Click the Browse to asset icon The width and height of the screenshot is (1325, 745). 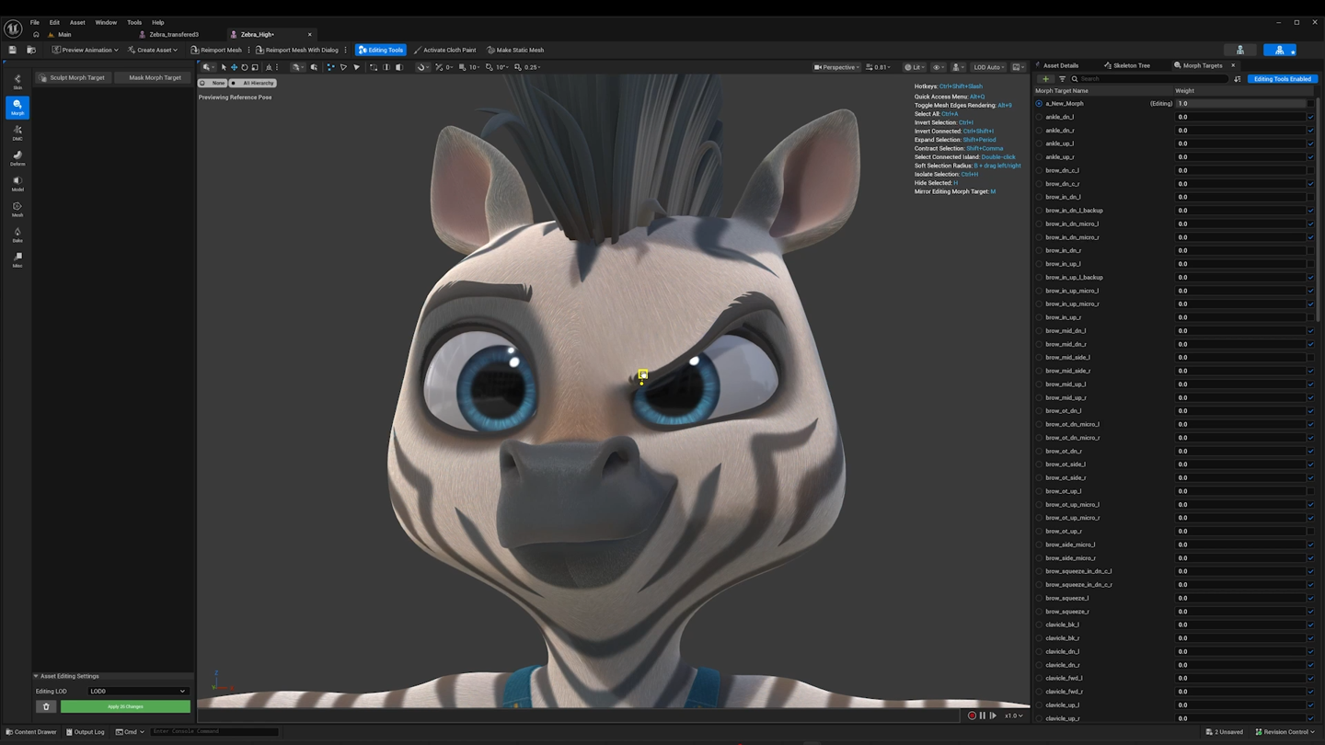31,50
